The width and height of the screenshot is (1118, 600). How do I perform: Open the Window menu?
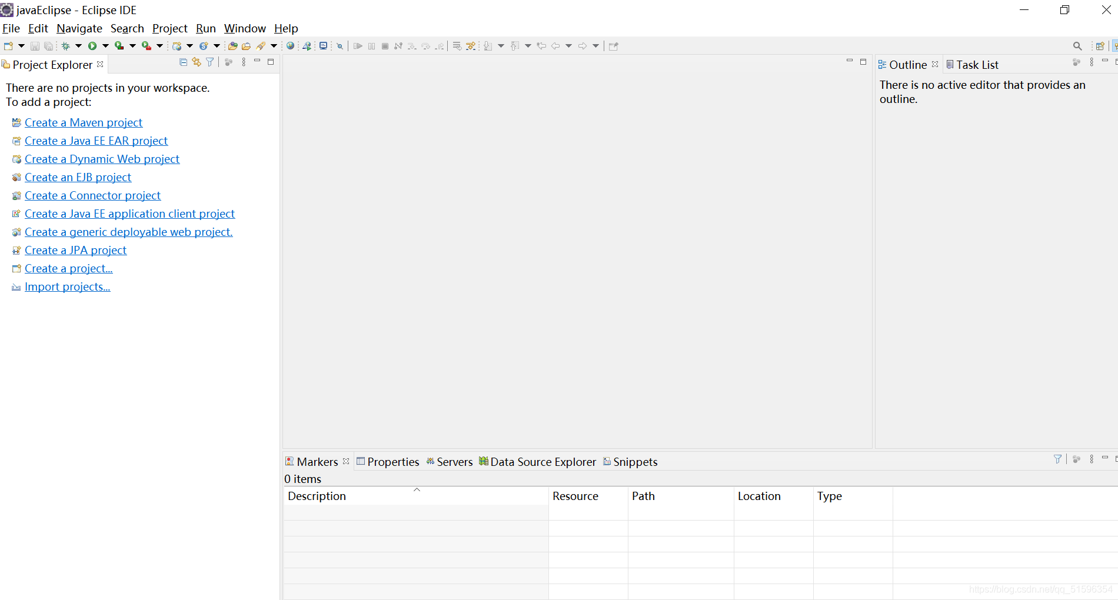coord(245,28)
